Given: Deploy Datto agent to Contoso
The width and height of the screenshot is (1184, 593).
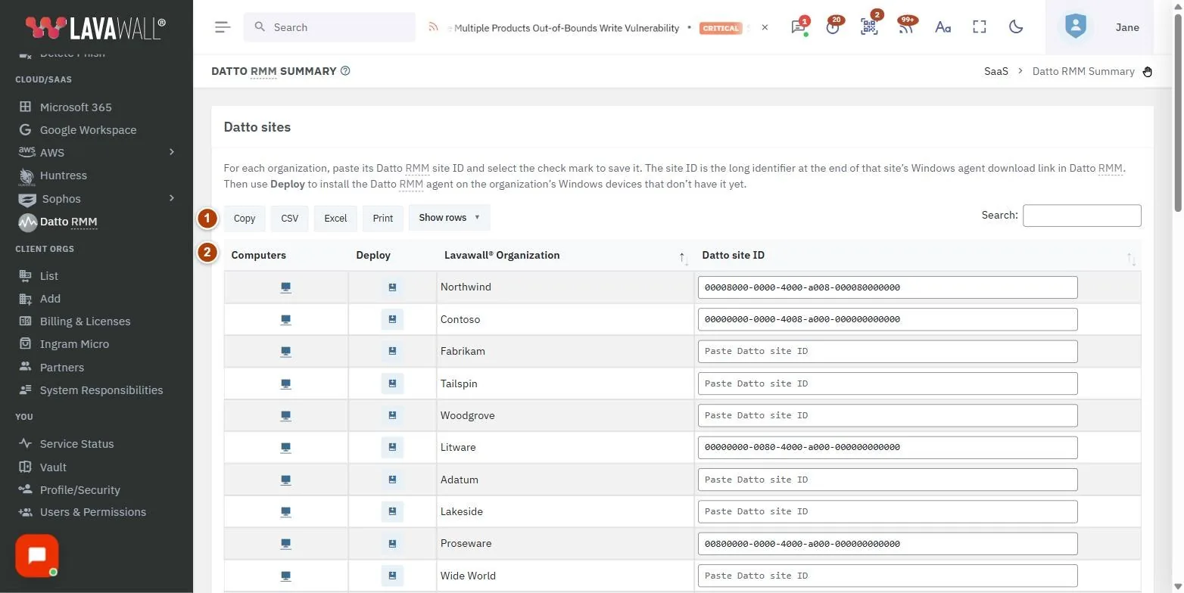Looking at the screenshot, I should pos(392,319).
